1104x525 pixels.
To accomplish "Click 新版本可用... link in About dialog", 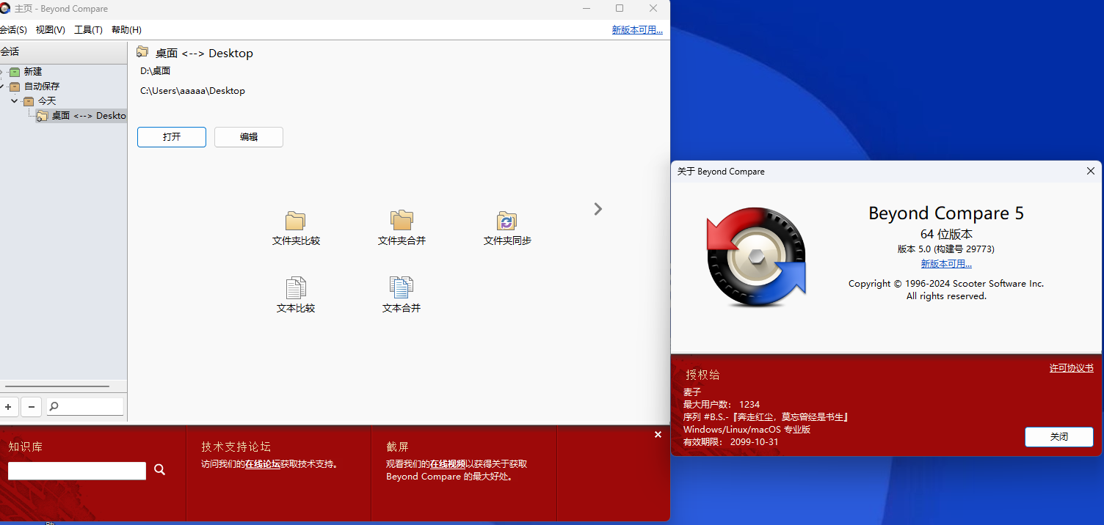I will 946,264.
